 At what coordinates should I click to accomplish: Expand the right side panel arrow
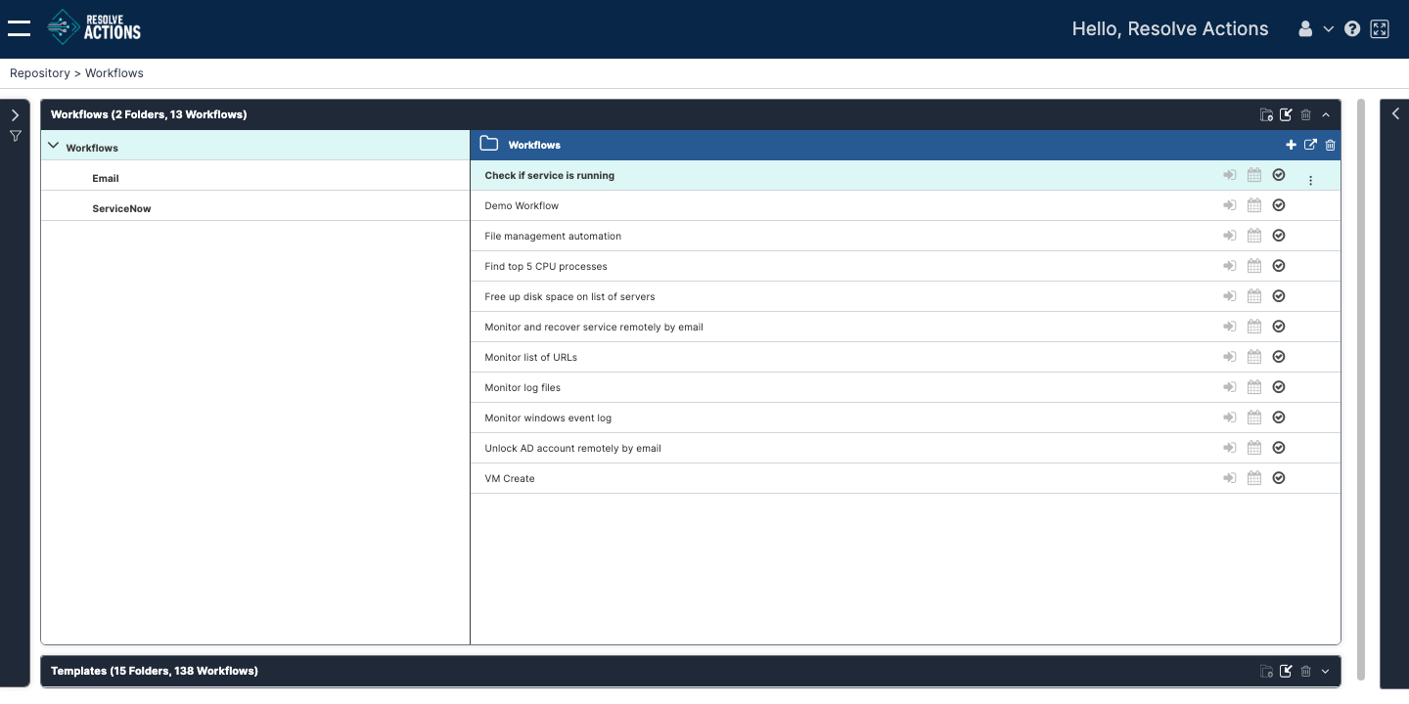click(1395, 113)
